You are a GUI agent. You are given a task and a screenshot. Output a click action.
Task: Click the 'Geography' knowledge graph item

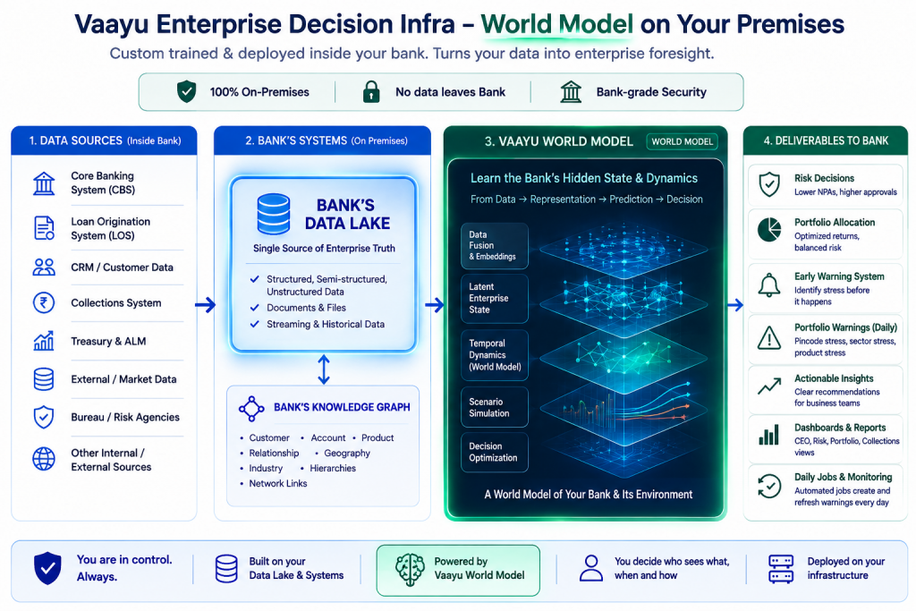[347, 453]
